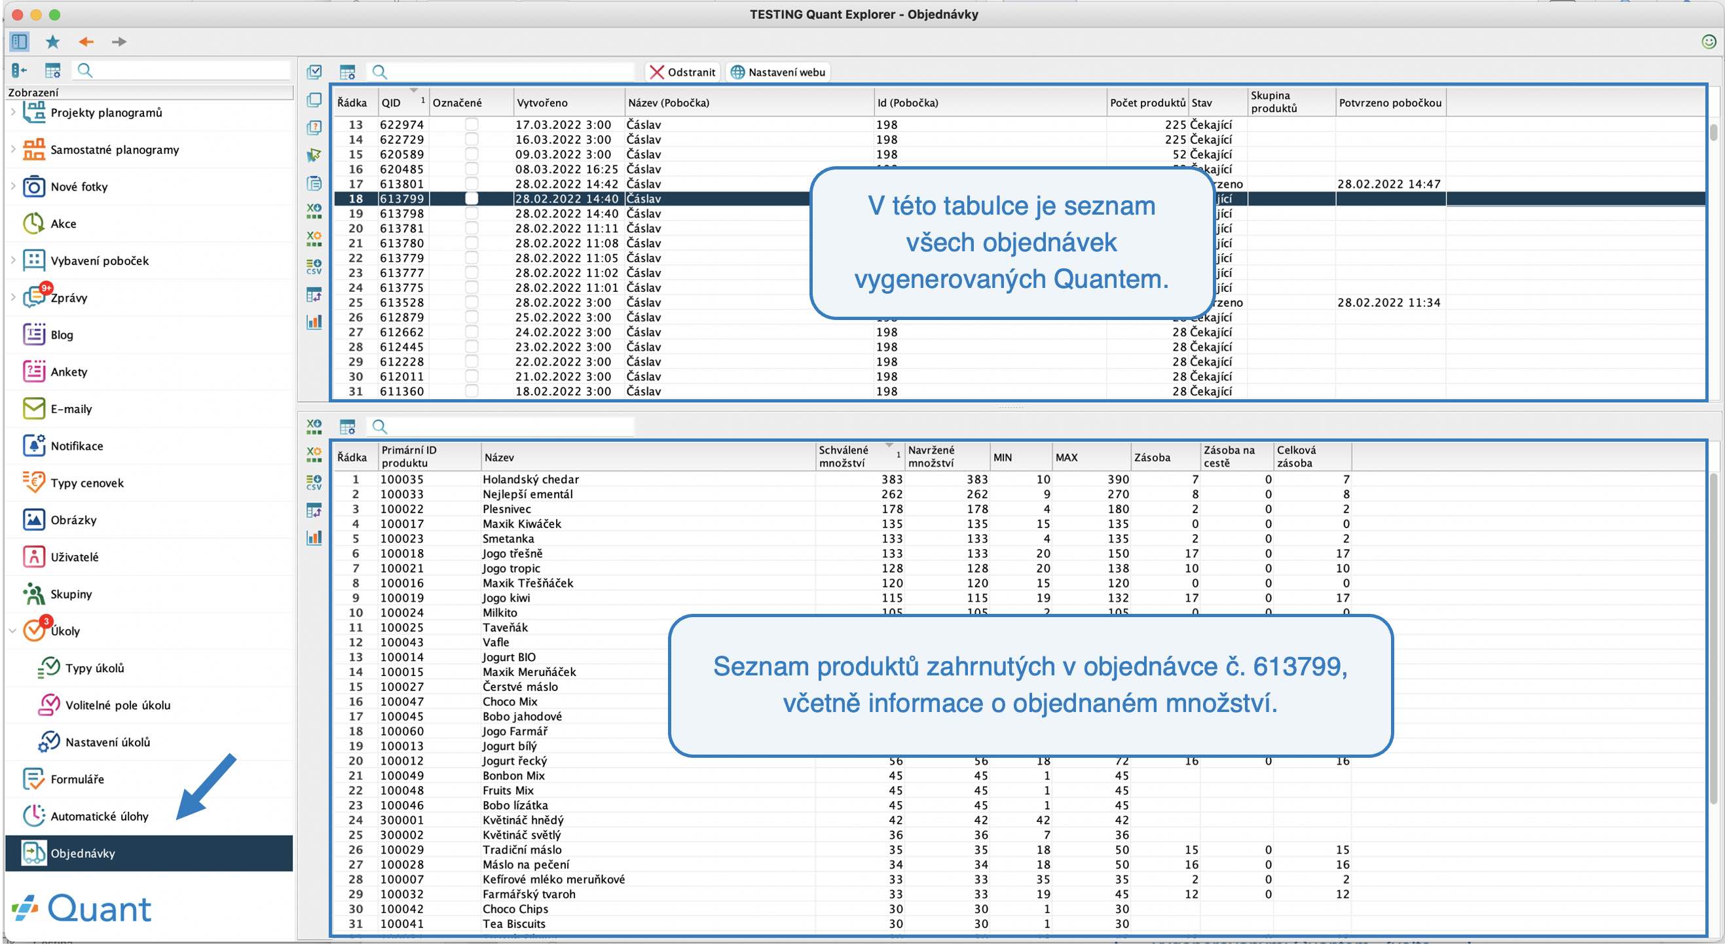The image size is (1725, 945).
Task: Go back with the orange arrow
Action: [86, 41]
